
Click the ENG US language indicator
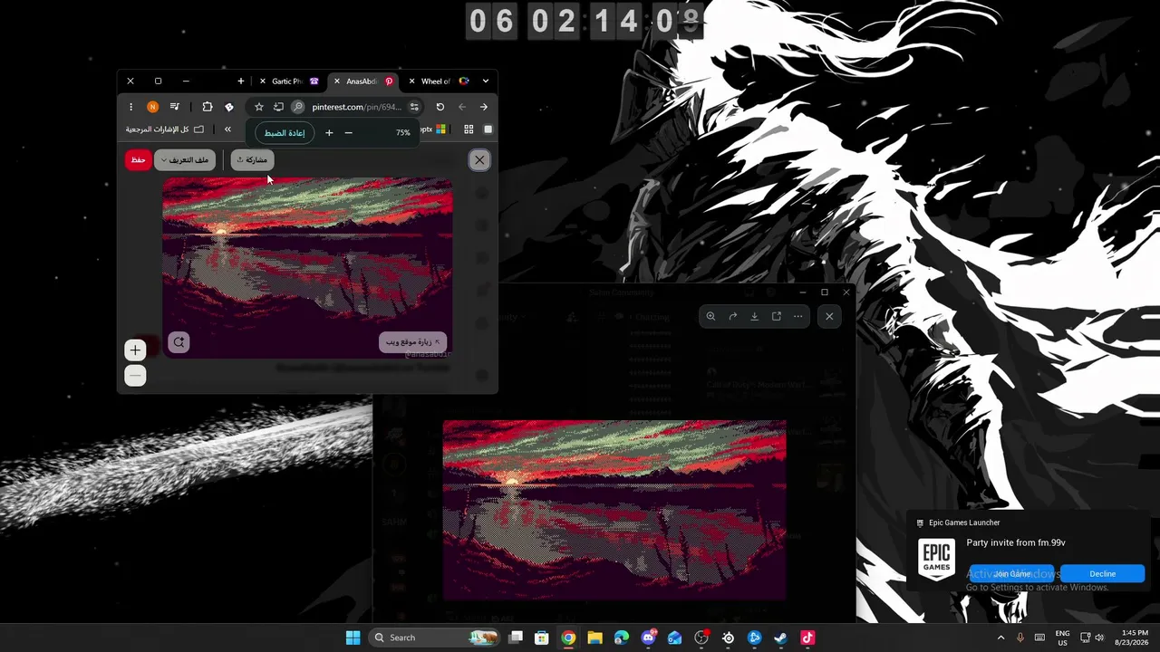(1062, 638)
